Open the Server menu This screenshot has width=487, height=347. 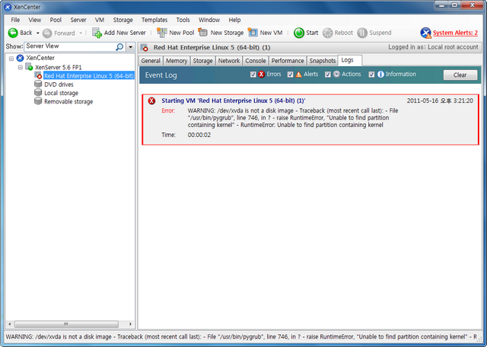(78, 20)
